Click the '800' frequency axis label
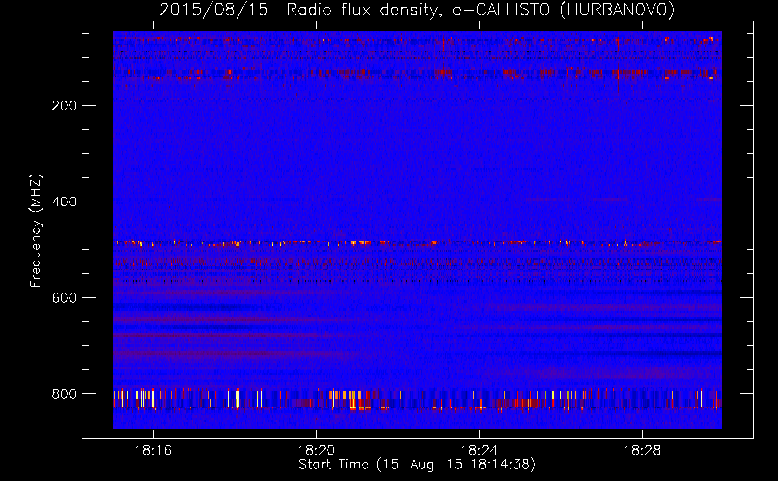778x481 pixels. (64, 394)
